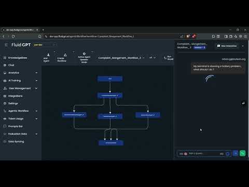Click the blue session badge in the chat header
249x187 pixels.
pyautogui.click(x=200, y=47)
